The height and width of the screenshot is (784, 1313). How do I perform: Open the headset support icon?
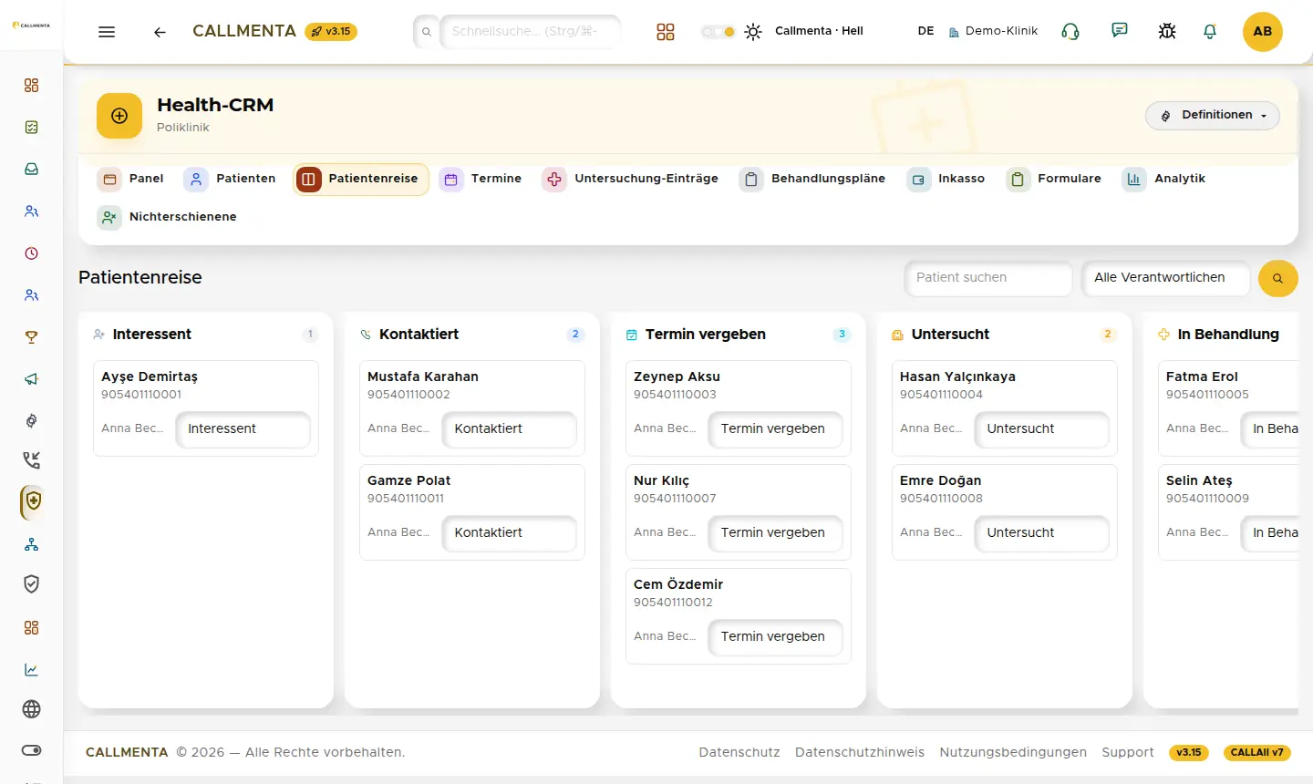point(1070,32)
